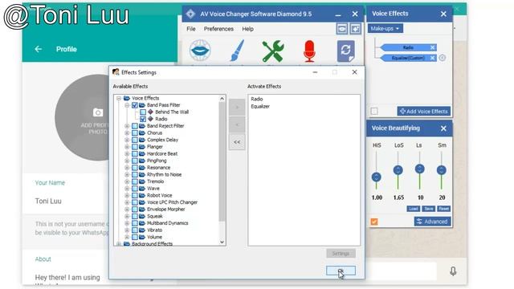The image size is (514, 289).
Task: Click the red microphone recorder icon
Action: (309, 51)
